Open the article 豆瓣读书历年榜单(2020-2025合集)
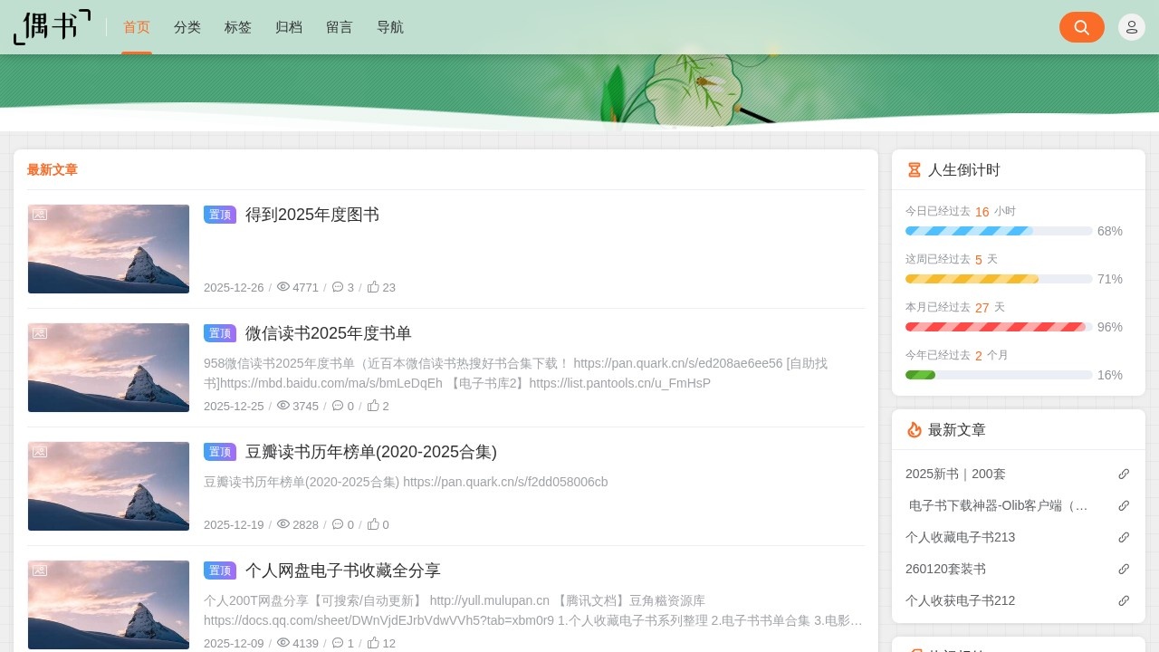The image size is (1159, 652). click(x=371, y=452)
